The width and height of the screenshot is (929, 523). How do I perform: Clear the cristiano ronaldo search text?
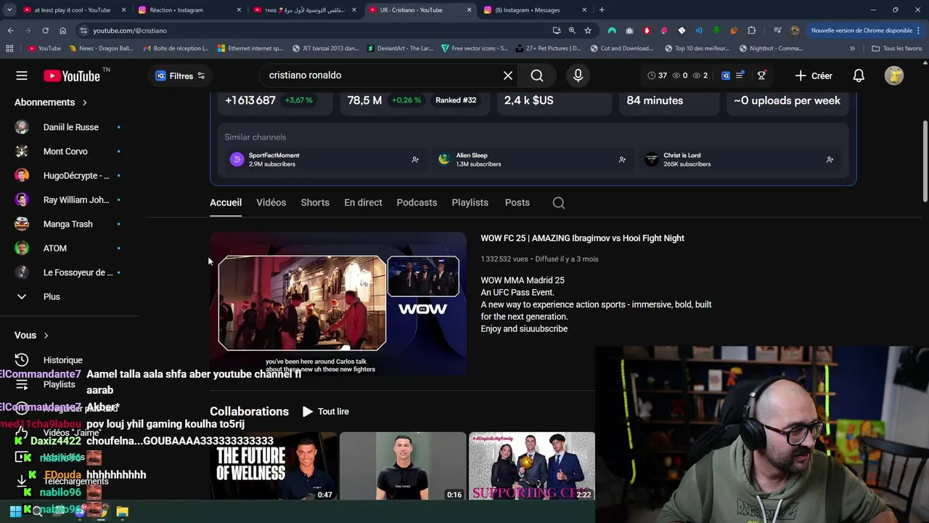508,76
